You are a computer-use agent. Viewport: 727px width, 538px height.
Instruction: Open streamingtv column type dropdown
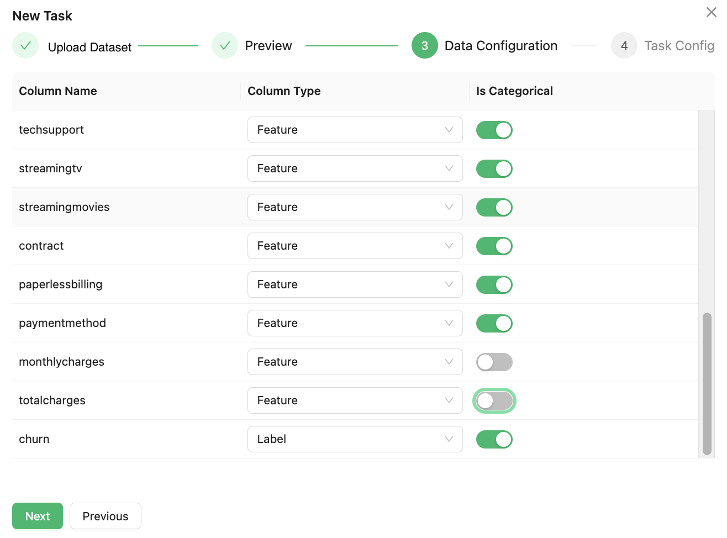tap(355, 168)
